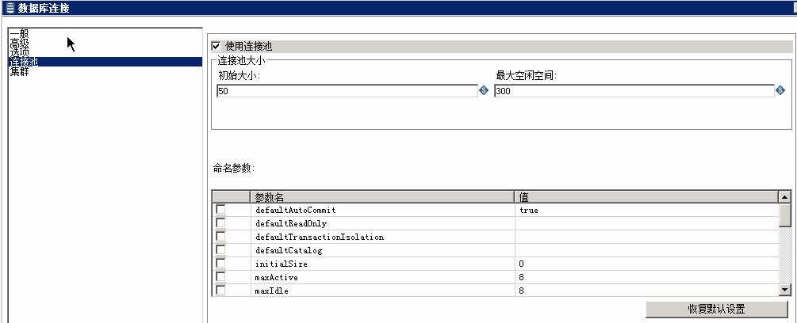
Task: Tick the defaultTransactionIsolation parameter checkbox
Action: [x=220, y=236]
